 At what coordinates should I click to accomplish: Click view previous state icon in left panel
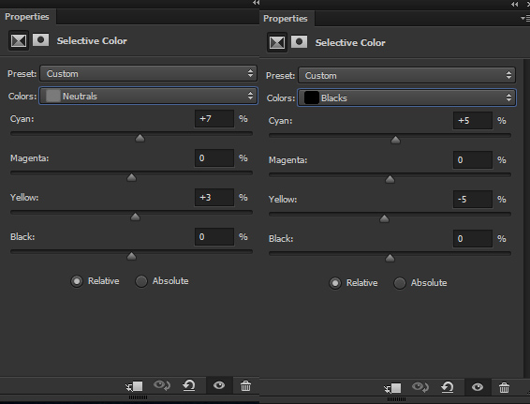[162, 385]
